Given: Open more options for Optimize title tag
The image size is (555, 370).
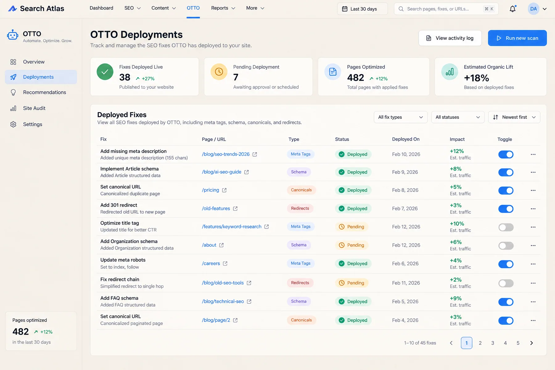Looking at the screenshot, I should [x=533, y=227].
